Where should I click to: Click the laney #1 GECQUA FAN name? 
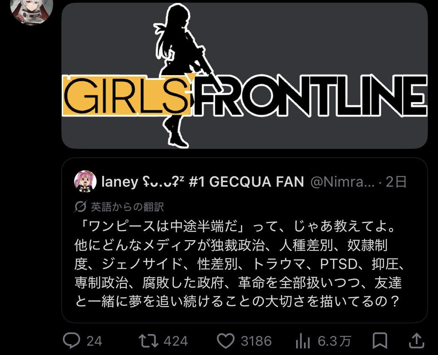(203, 182)
